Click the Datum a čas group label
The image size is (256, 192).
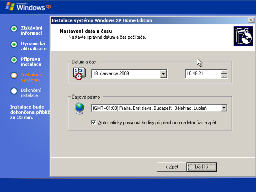84,62
